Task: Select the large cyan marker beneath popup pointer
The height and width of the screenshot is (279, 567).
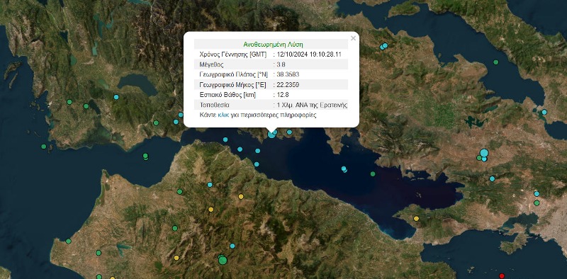Action: click(x=271, y=135)
